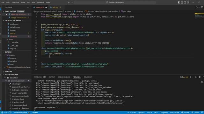This screenshot has height=114, width=204.
Task: Select the is_admin : bool column
Action: [x=18, y=99]
